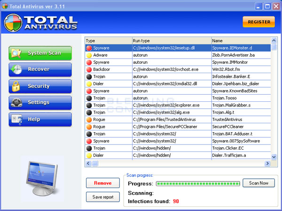This screenshot has width=282, height=211.
Task: Sort the list by Name column header
Action: 240,41
